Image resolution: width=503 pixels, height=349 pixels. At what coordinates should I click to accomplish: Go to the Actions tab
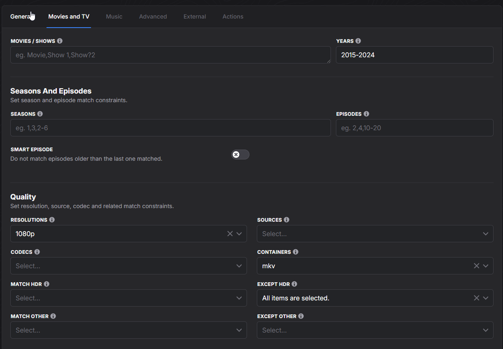tap(233, 16)
